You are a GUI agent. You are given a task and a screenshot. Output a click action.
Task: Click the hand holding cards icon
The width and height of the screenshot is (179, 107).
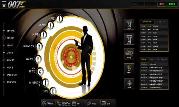(129, 69)
